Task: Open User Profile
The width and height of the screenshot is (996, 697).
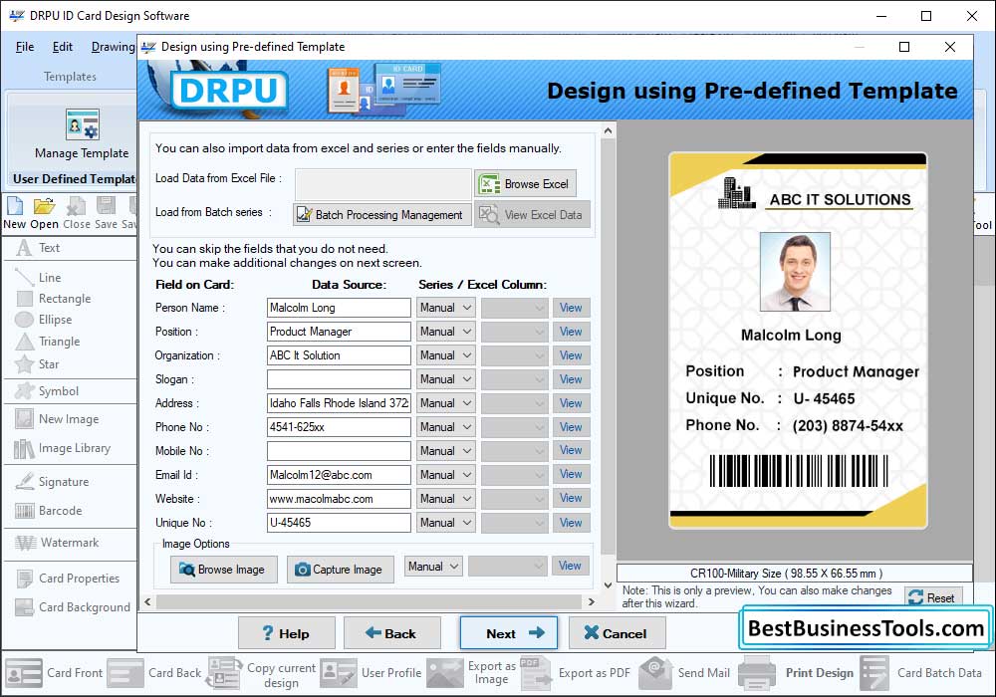Action: coord(371,673)
